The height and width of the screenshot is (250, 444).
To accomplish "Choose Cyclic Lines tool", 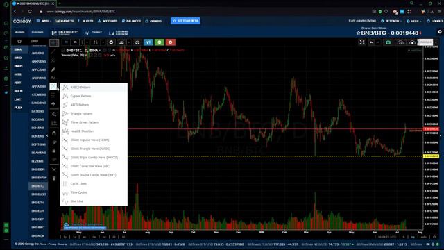I will coord(94,184).
